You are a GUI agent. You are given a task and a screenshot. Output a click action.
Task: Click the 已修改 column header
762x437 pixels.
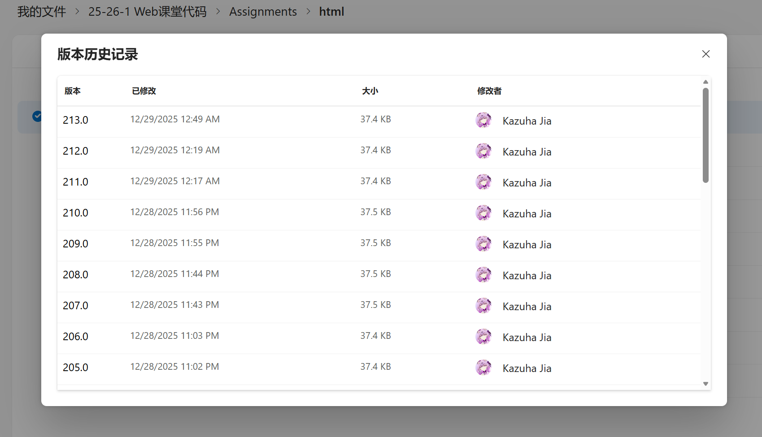tap(144, 91)
